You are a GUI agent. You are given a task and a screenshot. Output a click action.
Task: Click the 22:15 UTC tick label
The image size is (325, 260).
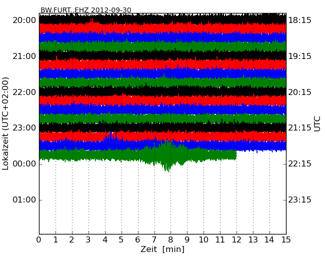299,164
